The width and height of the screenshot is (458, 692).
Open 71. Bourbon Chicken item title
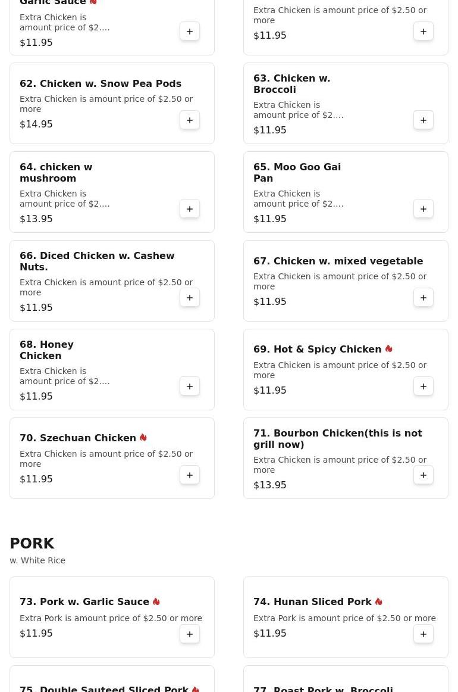[337, 439]
